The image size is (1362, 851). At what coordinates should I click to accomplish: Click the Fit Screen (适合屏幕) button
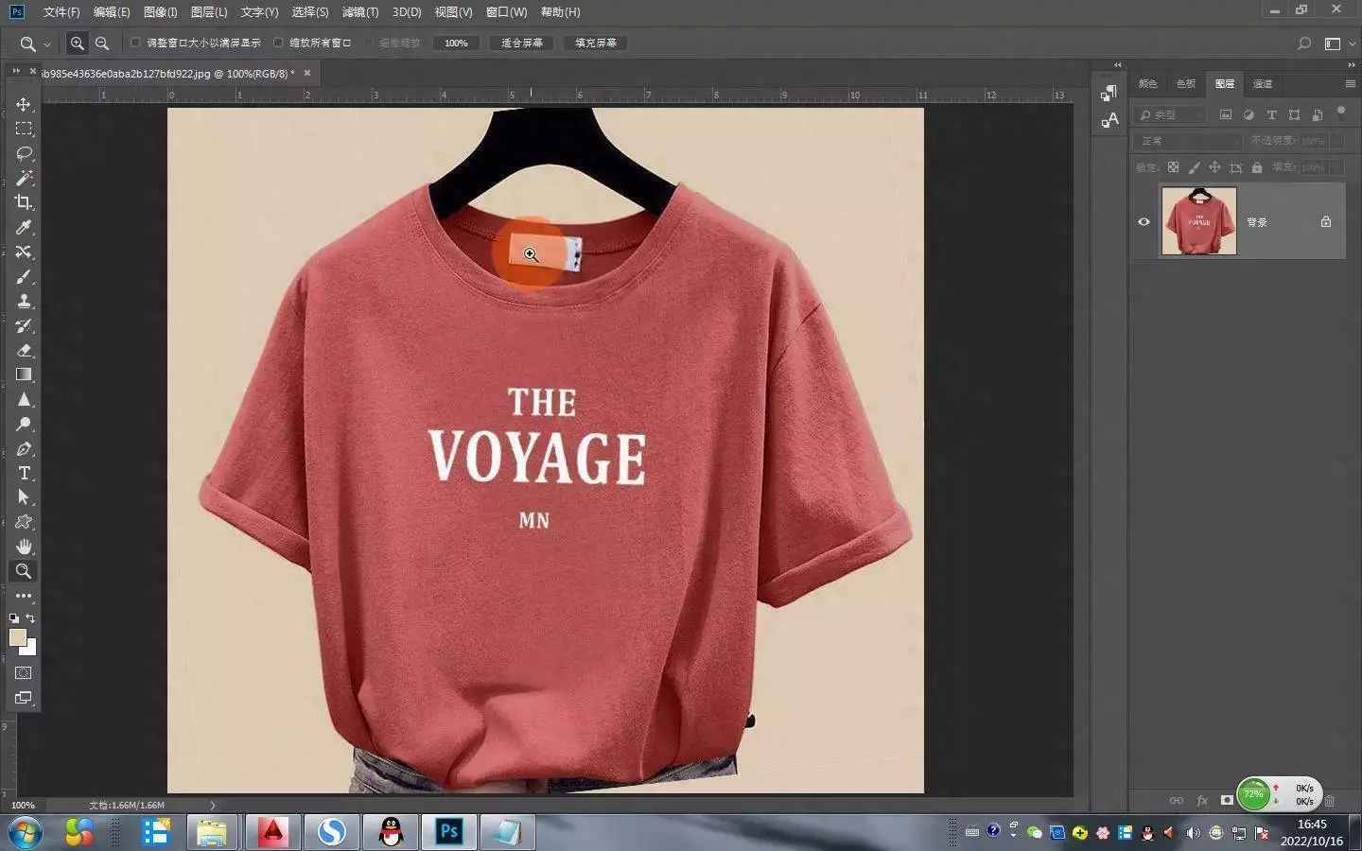(522, 43)
